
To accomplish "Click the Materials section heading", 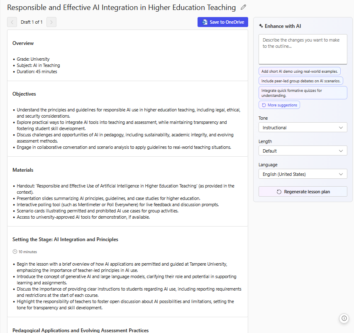I will [23, 170].
